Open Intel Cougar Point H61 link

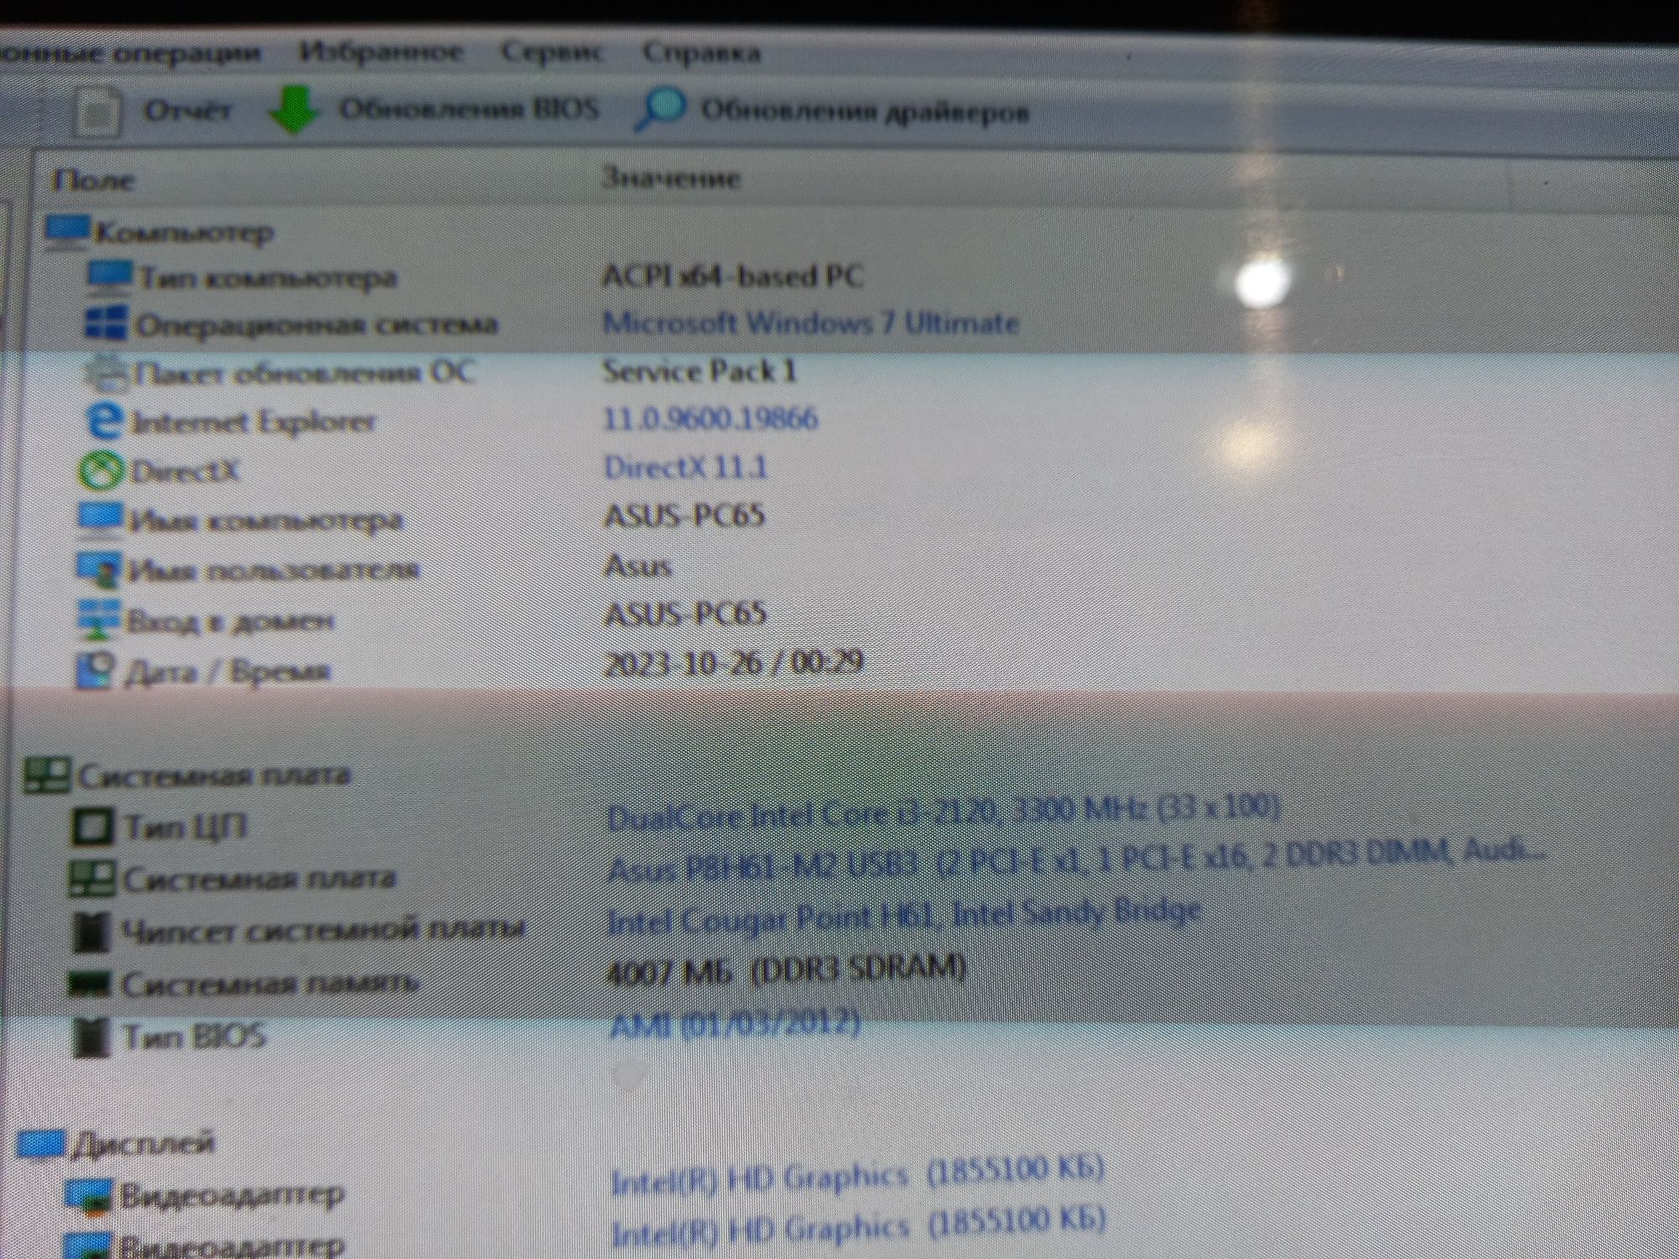coord(904,916)
